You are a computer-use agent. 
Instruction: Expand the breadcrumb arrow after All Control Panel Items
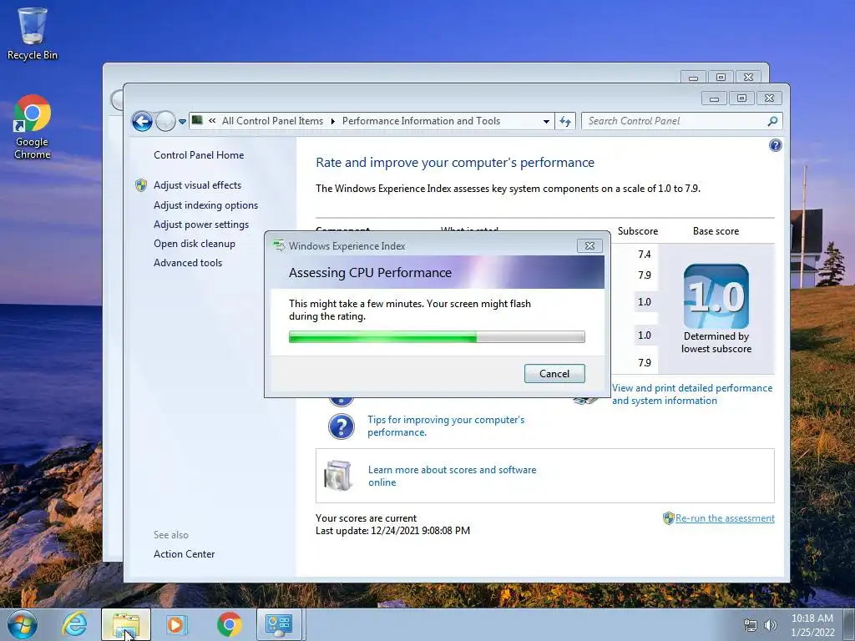tap(332, 121)
